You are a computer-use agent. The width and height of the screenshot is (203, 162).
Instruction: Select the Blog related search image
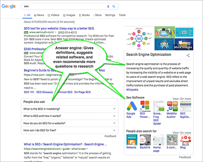186,140
